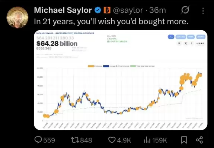Open the share icon
This screenshot has width=214, height=148.
point(199,140)
